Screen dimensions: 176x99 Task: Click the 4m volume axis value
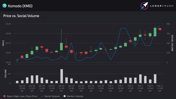click(9, 74)
